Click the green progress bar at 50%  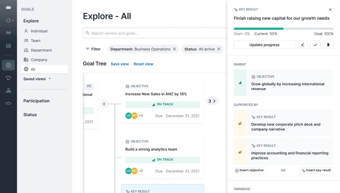pos(259,29)
